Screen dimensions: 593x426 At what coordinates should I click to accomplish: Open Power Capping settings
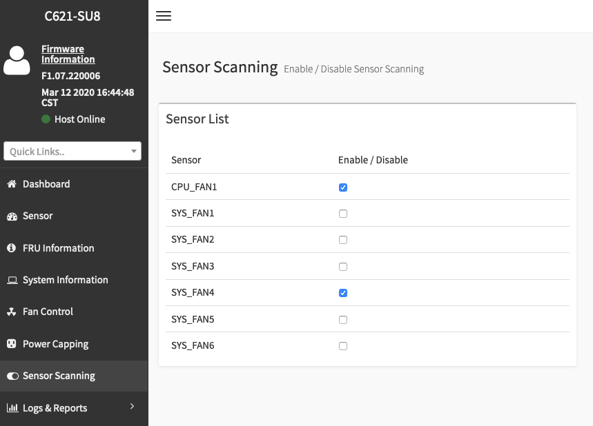tap(74, 344)
